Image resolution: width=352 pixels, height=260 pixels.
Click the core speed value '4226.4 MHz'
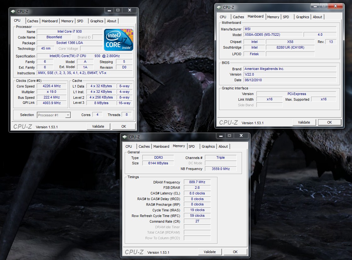coord(52,86)
